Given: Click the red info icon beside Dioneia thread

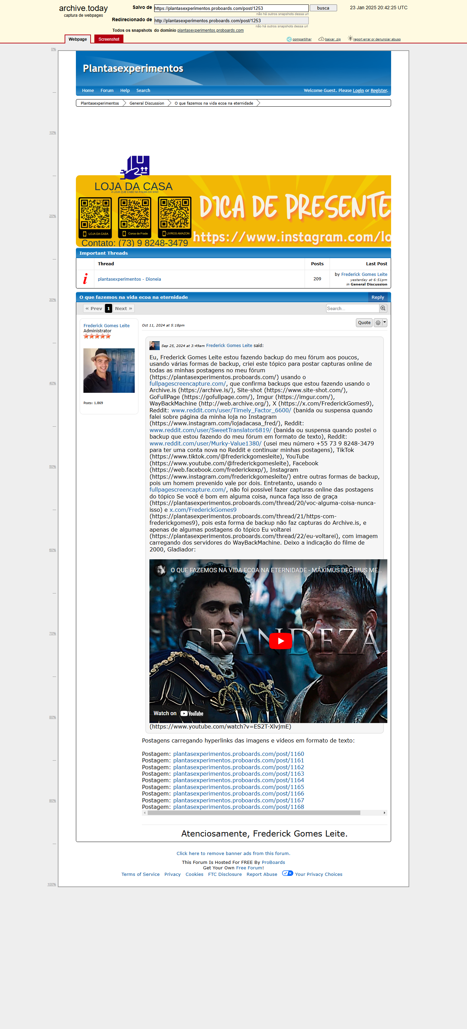Looking at the screenshot, I should click(x=85, y=279).
